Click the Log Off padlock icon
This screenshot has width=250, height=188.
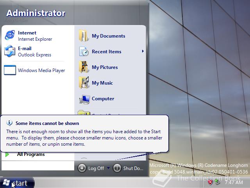tap(82, 168)
